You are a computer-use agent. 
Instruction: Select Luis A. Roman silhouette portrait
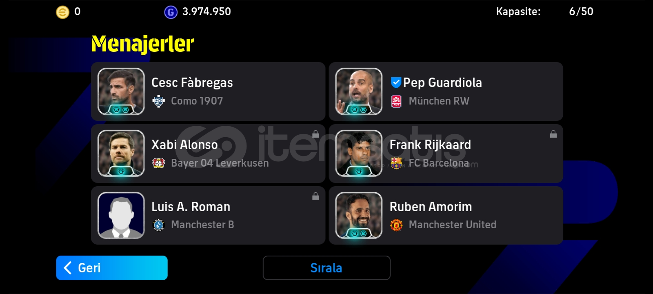pos(121,215)
